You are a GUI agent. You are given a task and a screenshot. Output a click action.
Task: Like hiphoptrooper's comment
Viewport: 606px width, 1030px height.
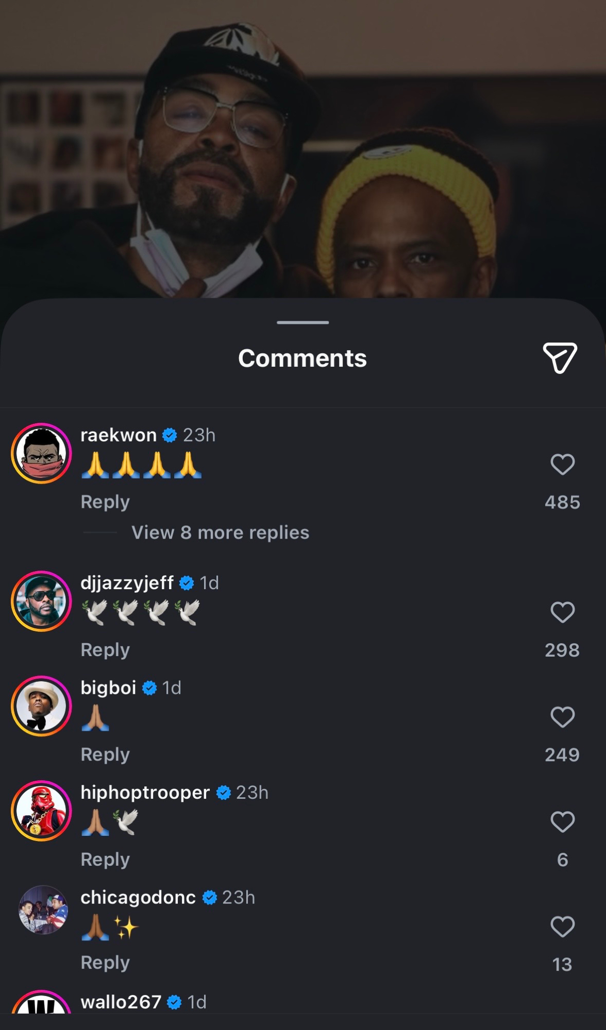point(562,821)
